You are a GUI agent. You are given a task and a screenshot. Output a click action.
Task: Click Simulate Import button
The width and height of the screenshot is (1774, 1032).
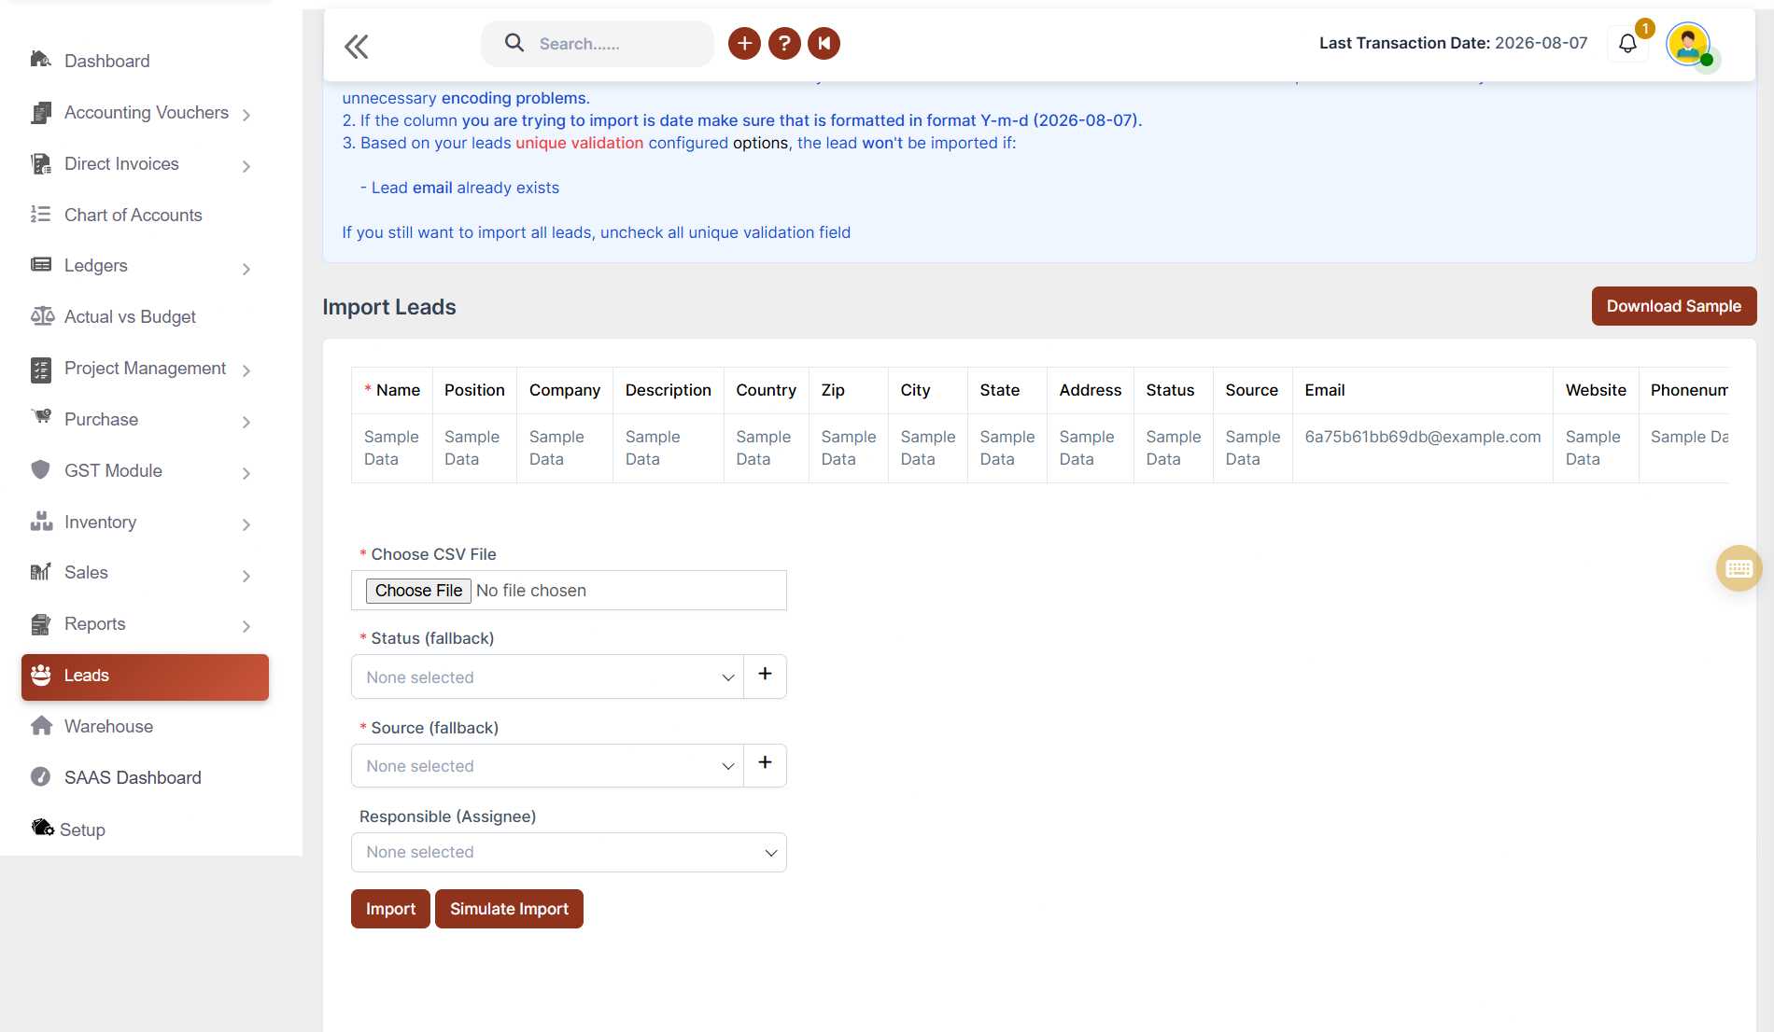pos(509,909)
